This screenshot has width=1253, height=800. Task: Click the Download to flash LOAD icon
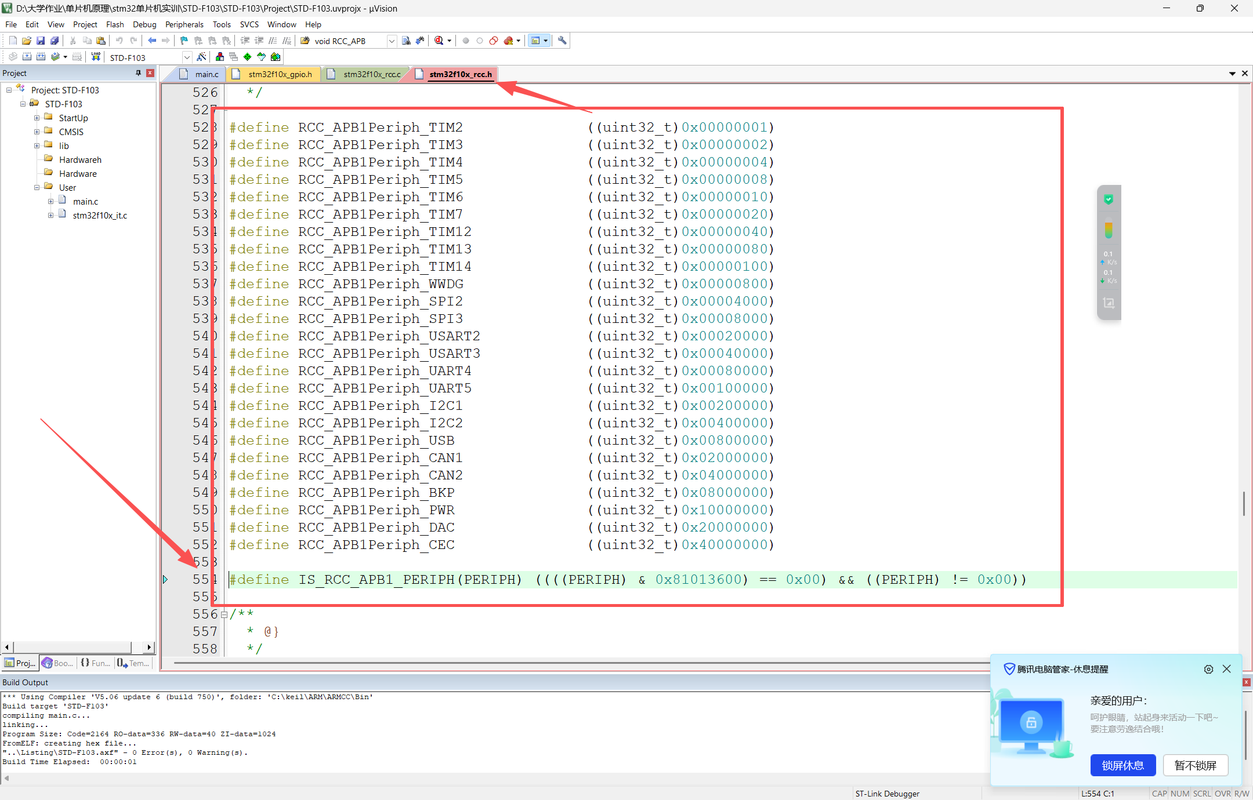tap(96, 57)
